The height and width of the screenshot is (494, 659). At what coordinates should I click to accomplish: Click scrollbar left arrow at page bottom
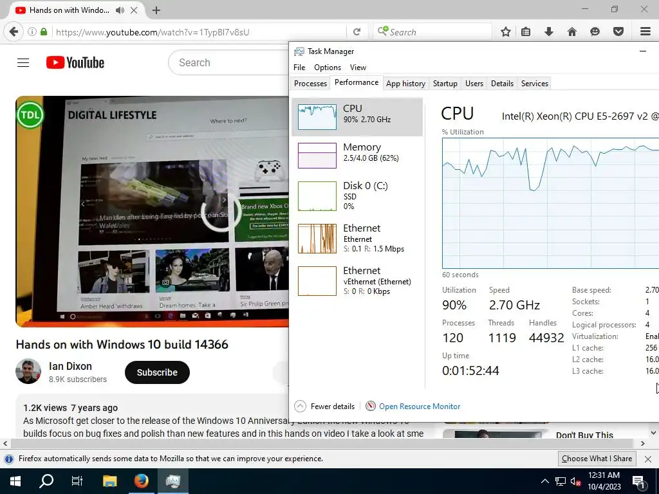(x=5, y=443)
